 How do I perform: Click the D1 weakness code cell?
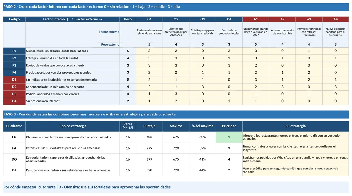[x=14, y=80]
